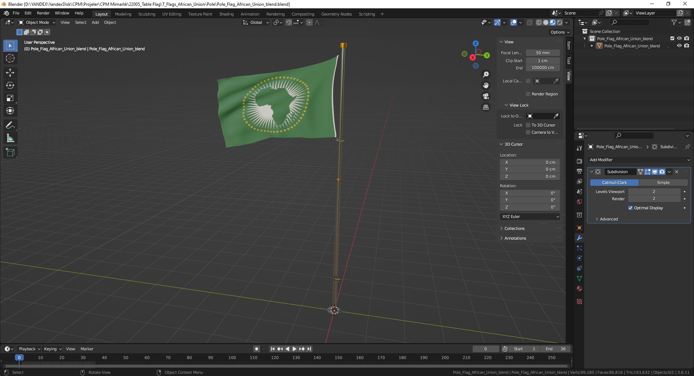
Task: Switch orthographic/perspective grid icon
Action: 486,107
